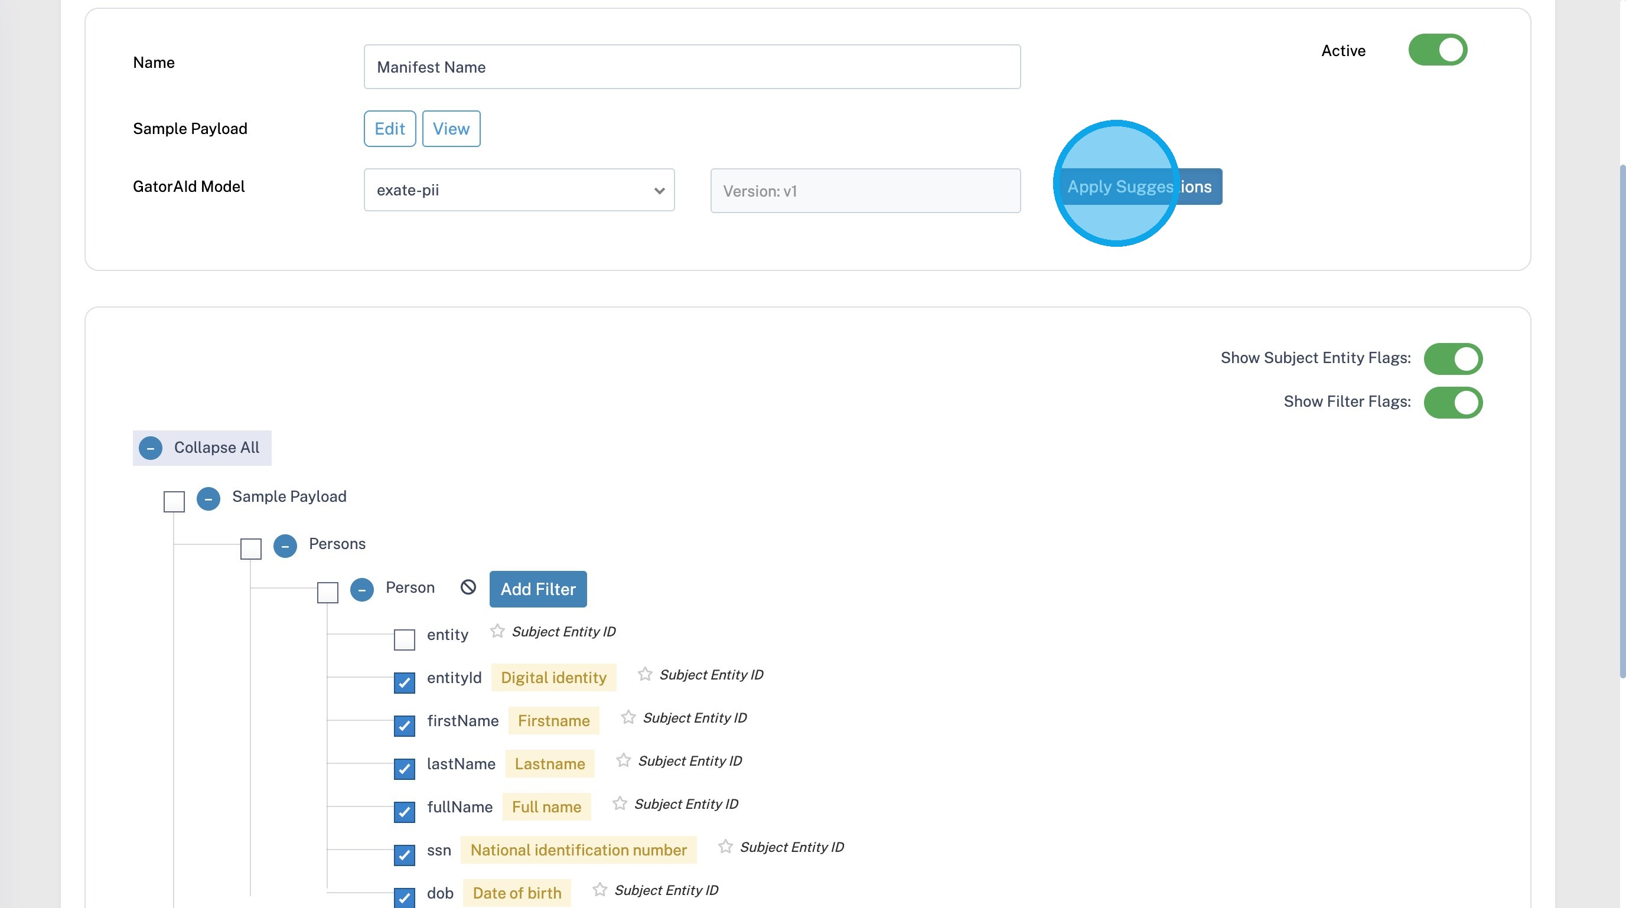This screenshot has height=908, width=1626.
Task: Open the GatorAId Model dropdown
Action: [x=519, y=190]
